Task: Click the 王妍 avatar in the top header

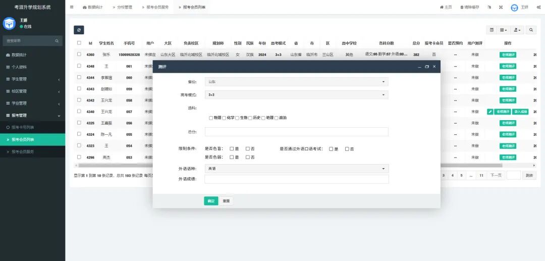Action: (x=514, y=7)
